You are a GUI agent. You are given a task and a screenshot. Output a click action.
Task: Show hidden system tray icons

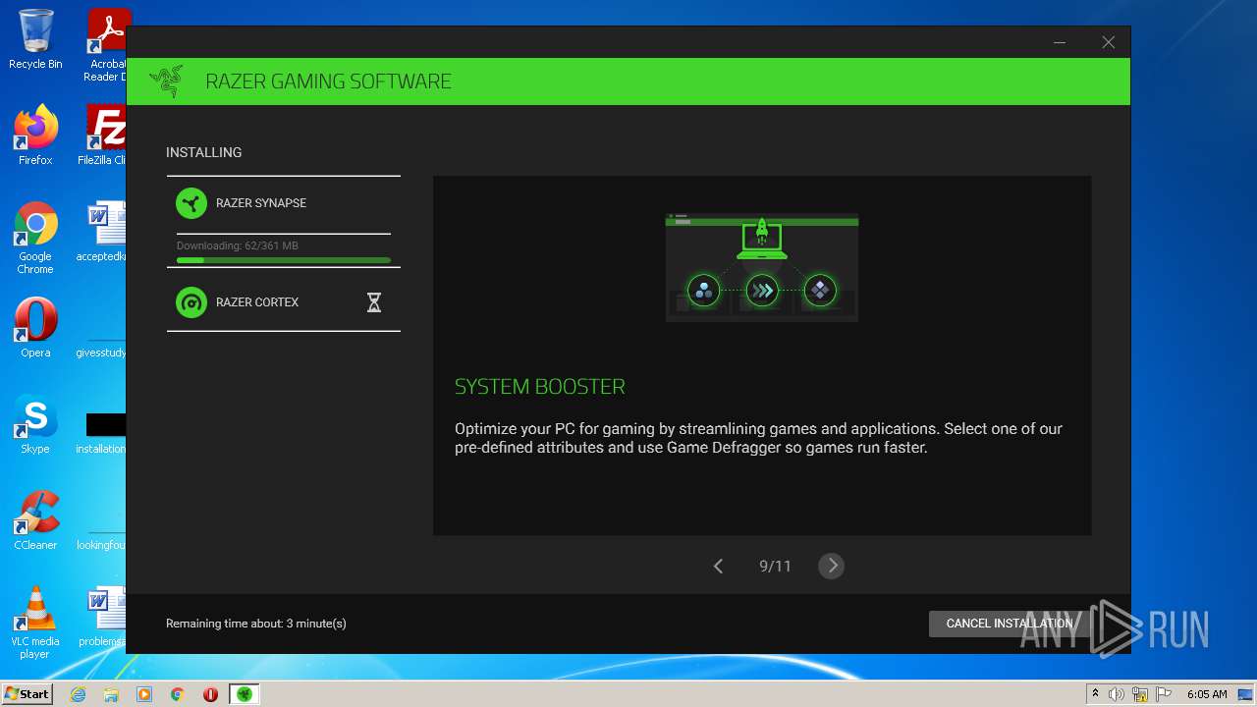[x=1095, y=694]
